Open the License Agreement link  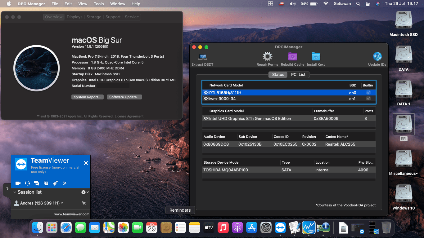pyautogui.click(x=129, y=117)
